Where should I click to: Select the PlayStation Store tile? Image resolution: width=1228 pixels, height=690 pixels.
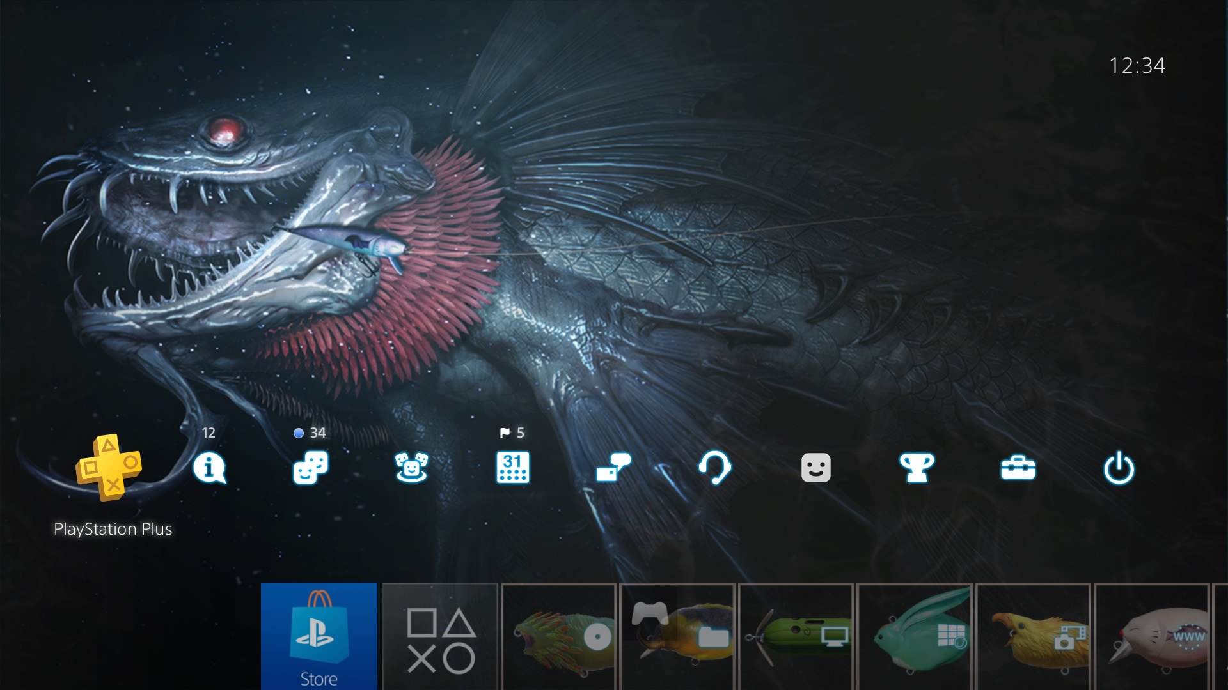(x=319, y=636)
